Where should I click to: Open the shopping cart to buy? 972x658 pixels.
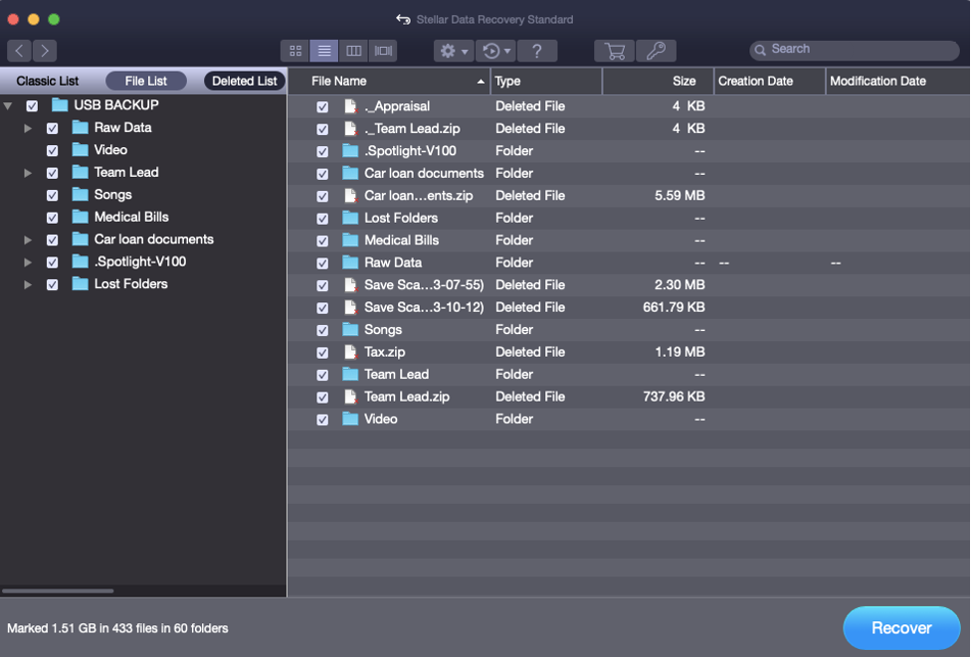614,50
